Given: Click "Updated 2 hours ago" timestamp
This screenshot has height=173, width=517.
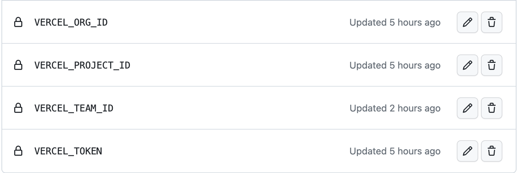Looking at the screenshot, I should pos(395,108).
